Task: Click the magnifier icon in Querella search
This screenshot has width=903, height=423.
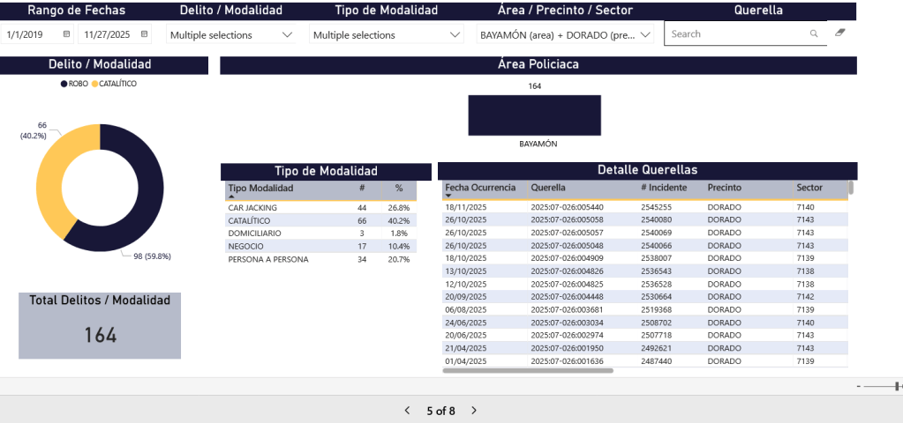Action: (814, 33)
